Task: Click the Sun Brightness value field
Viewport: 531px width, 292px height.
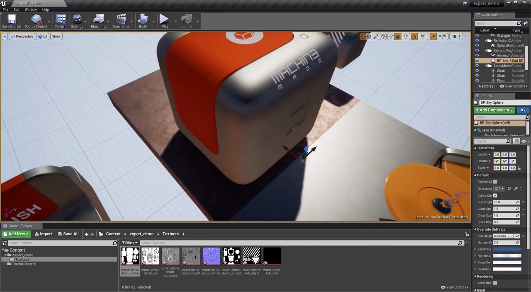Action: 506,202
